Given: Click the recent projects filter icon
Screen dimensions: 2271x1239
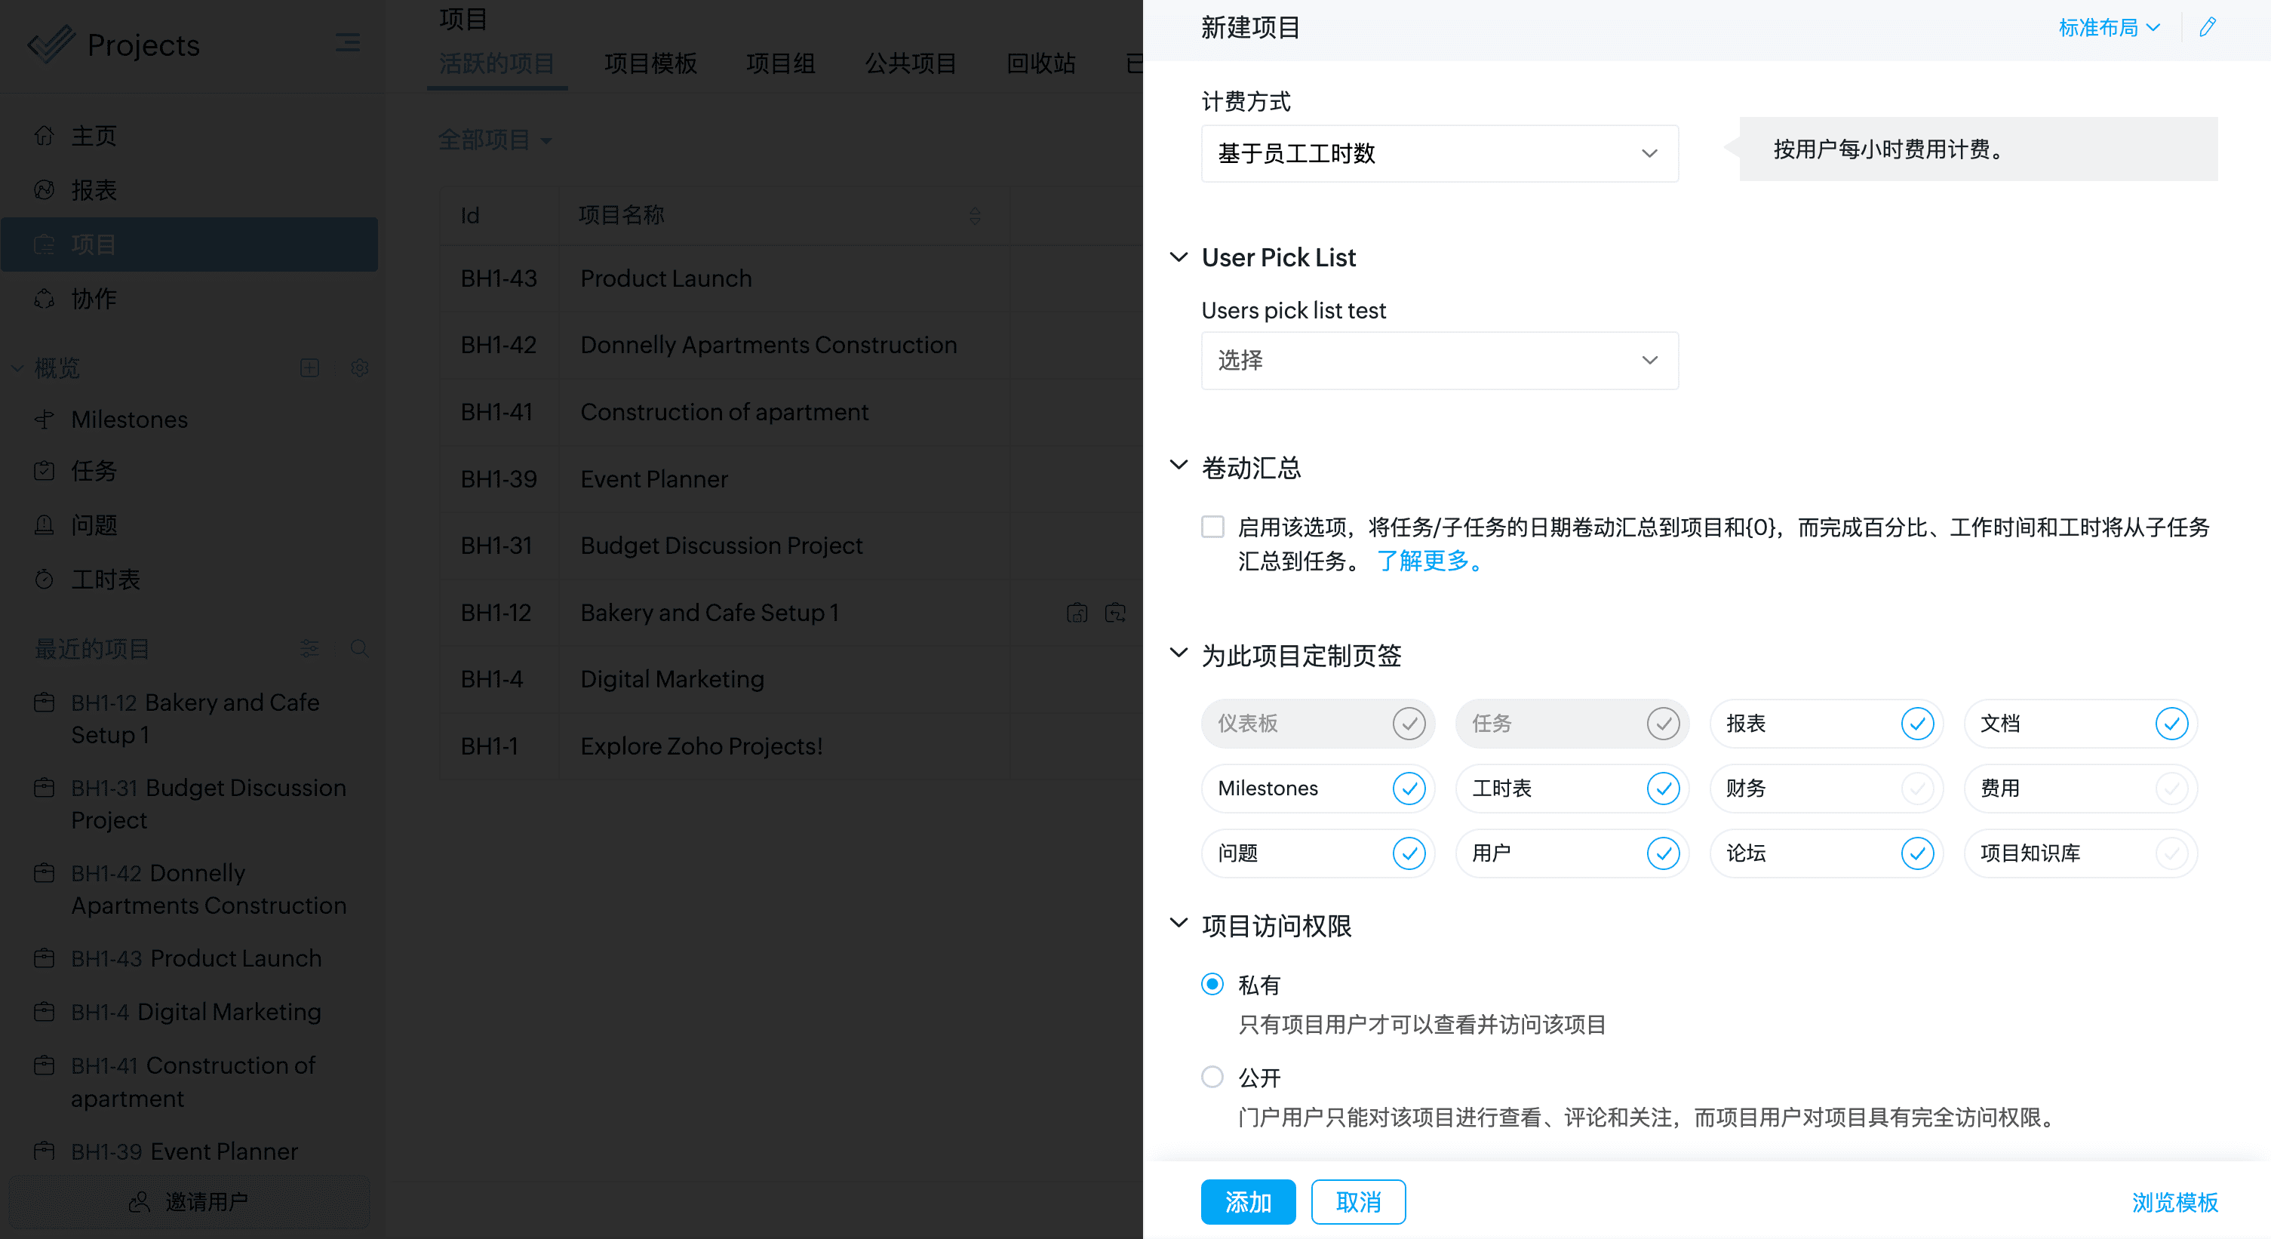Looking at the screenshot, I should click(x=309, y=649).
